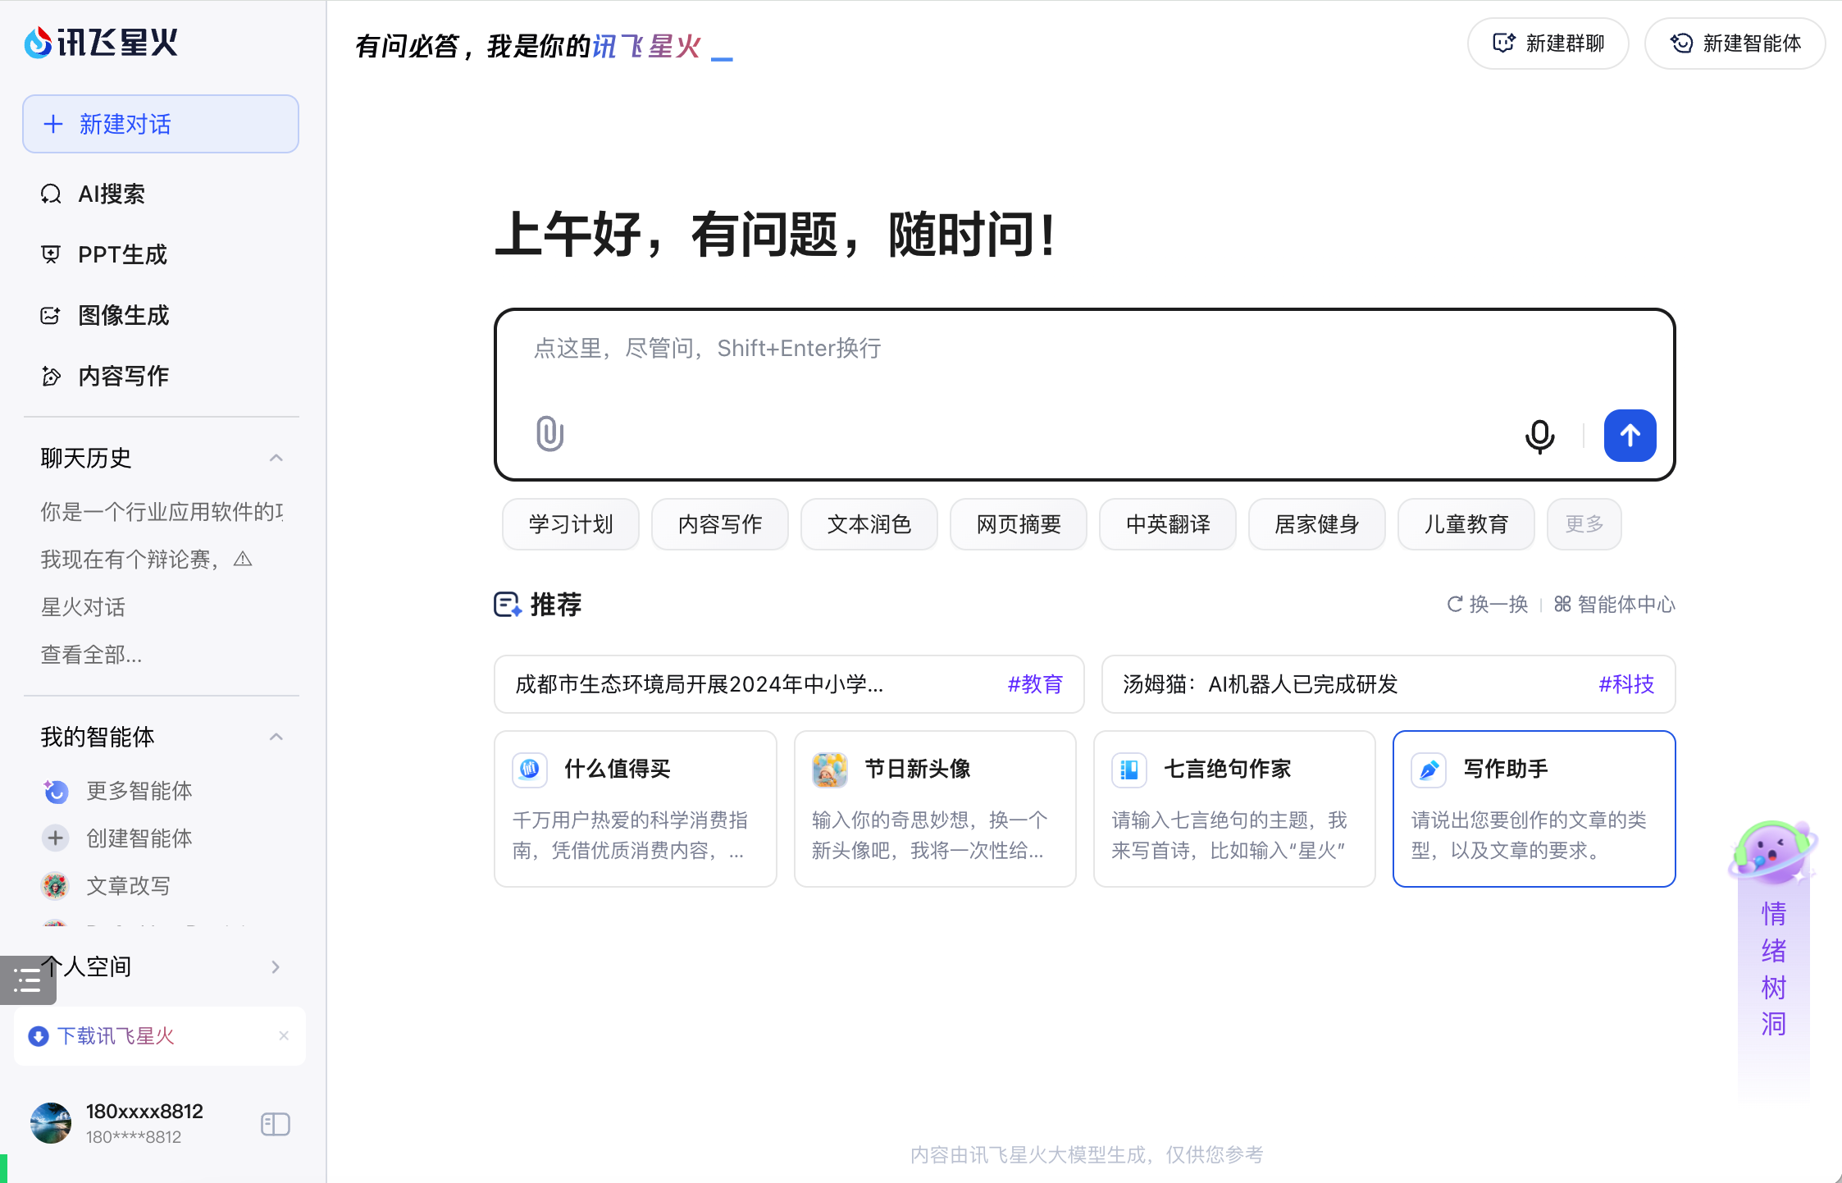Click the 新建群聊 button
Image resolution: width=1842 pixels, height=1183 pixels.
1548,43
